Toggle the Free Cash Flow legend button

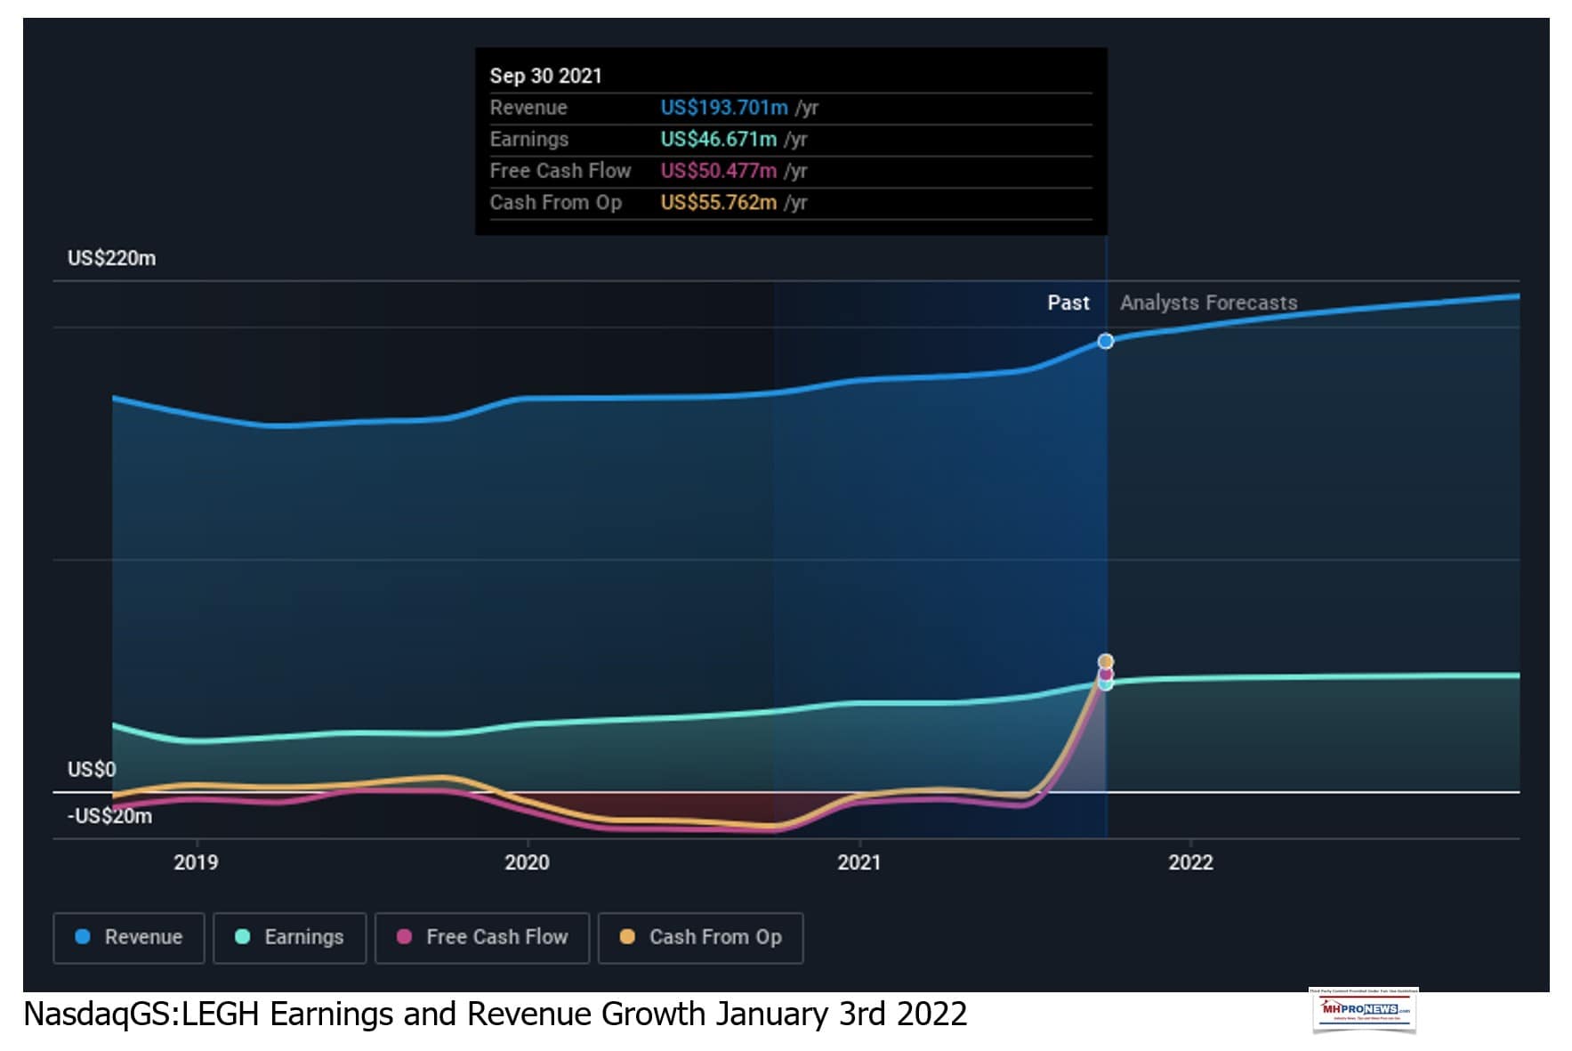482,937
